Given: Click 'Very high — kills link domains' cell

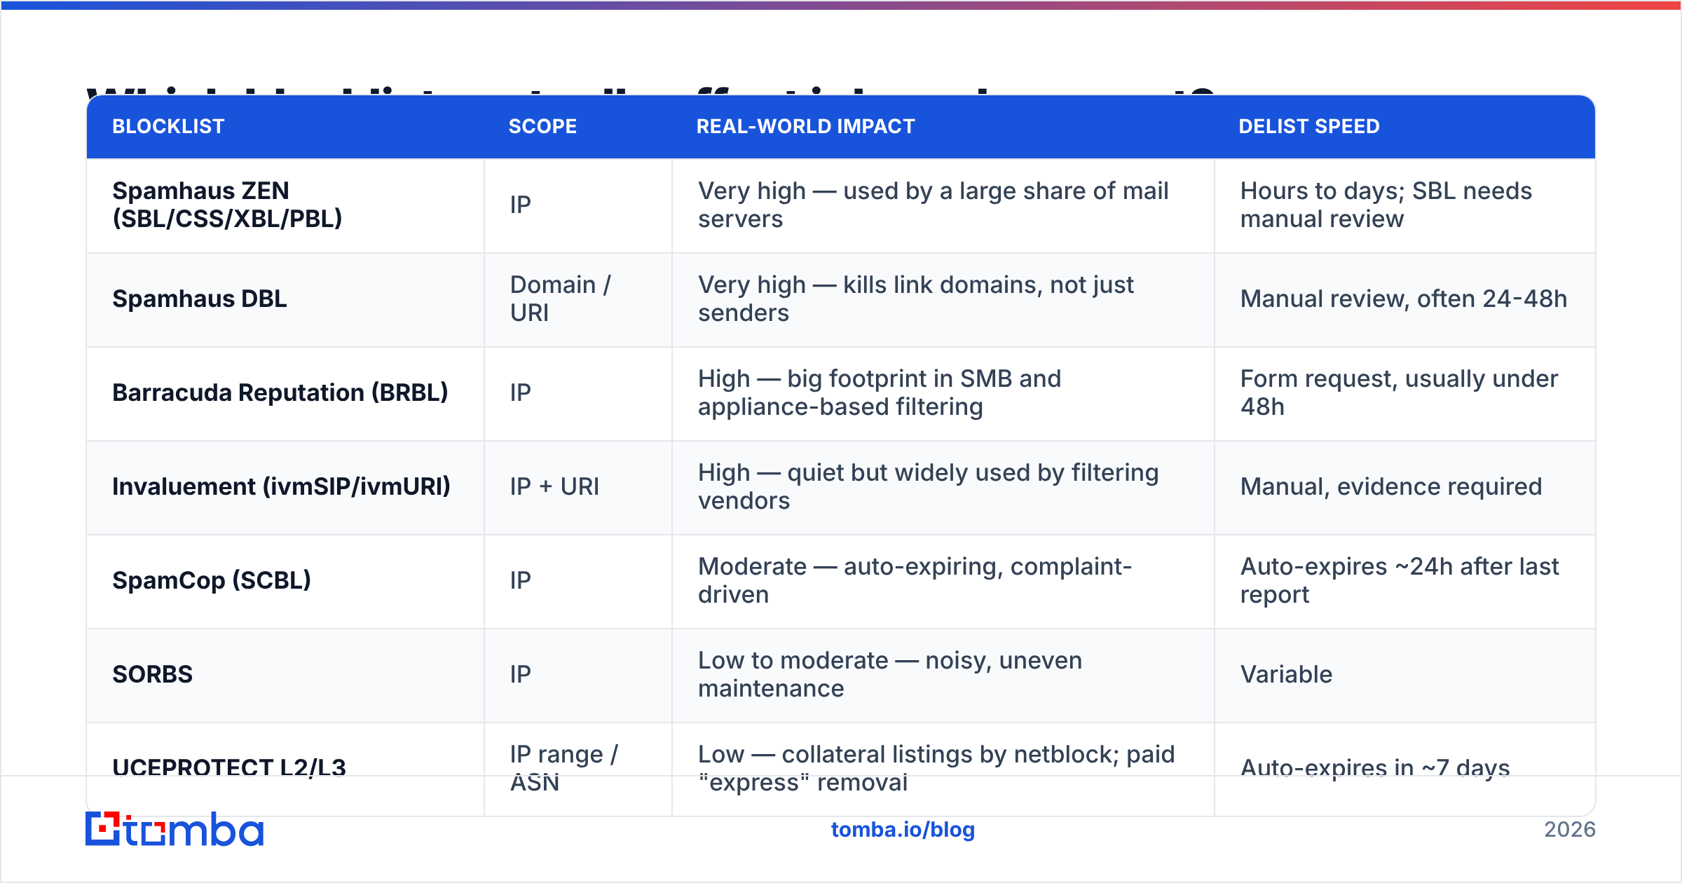Looking at the screenshot, I should [943, 299].
